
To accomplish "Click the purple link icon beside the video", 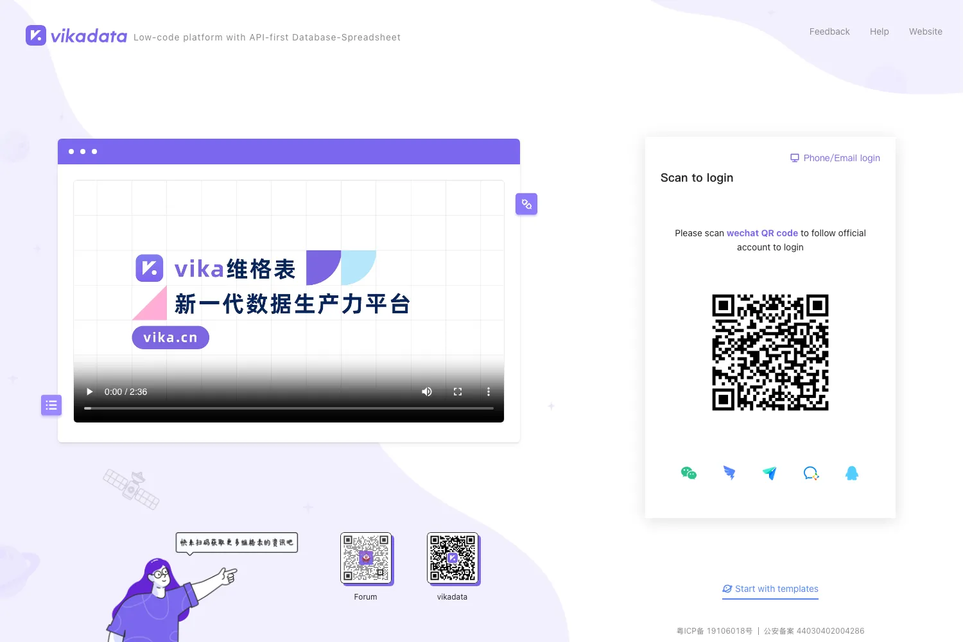I will coord(526,204).
